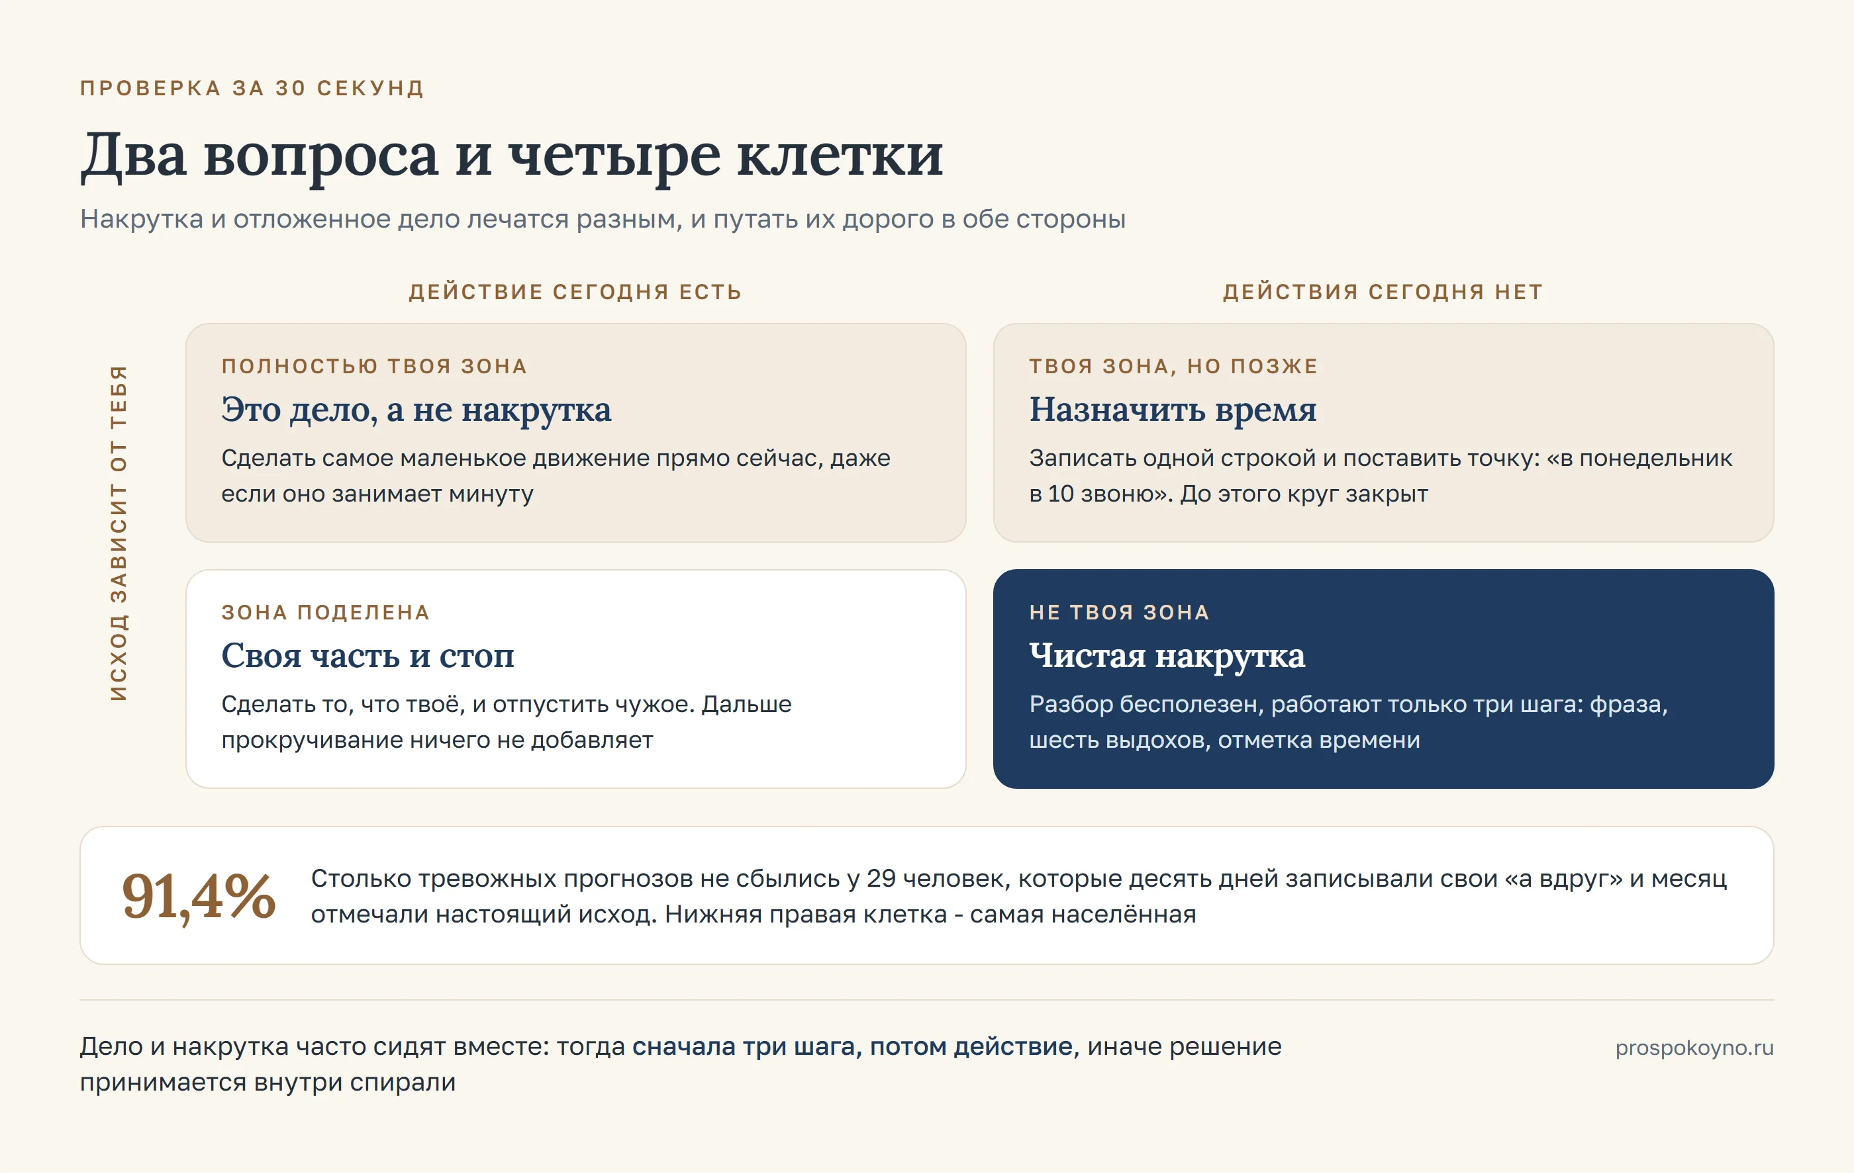Screen dimensions: 1854x1174
Task: Click card title 'Своя часть и стоп'
Action: click(x=368, y=656)
